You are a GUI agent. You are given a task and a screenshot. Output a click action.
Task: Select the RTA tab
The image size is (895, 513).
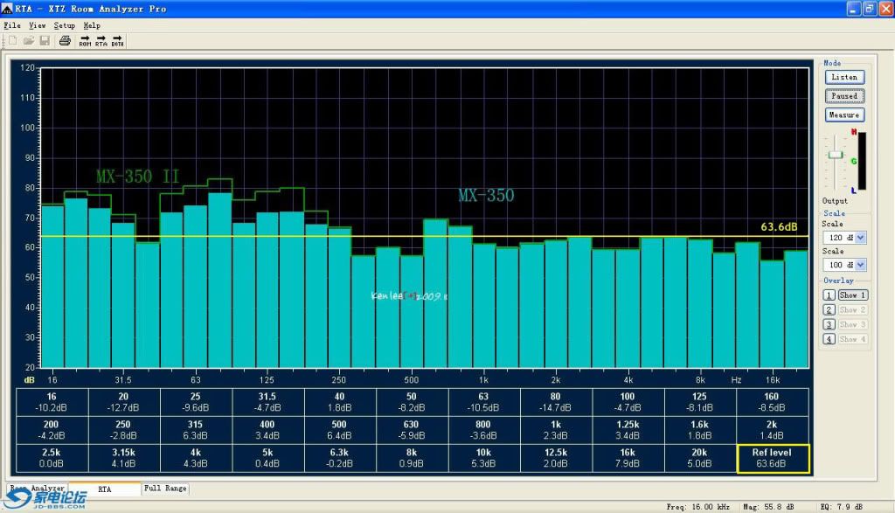click(x=105, y=489)
